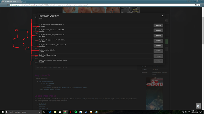
Task: Click the scroll-to-top arrow button
Action: 198,106
